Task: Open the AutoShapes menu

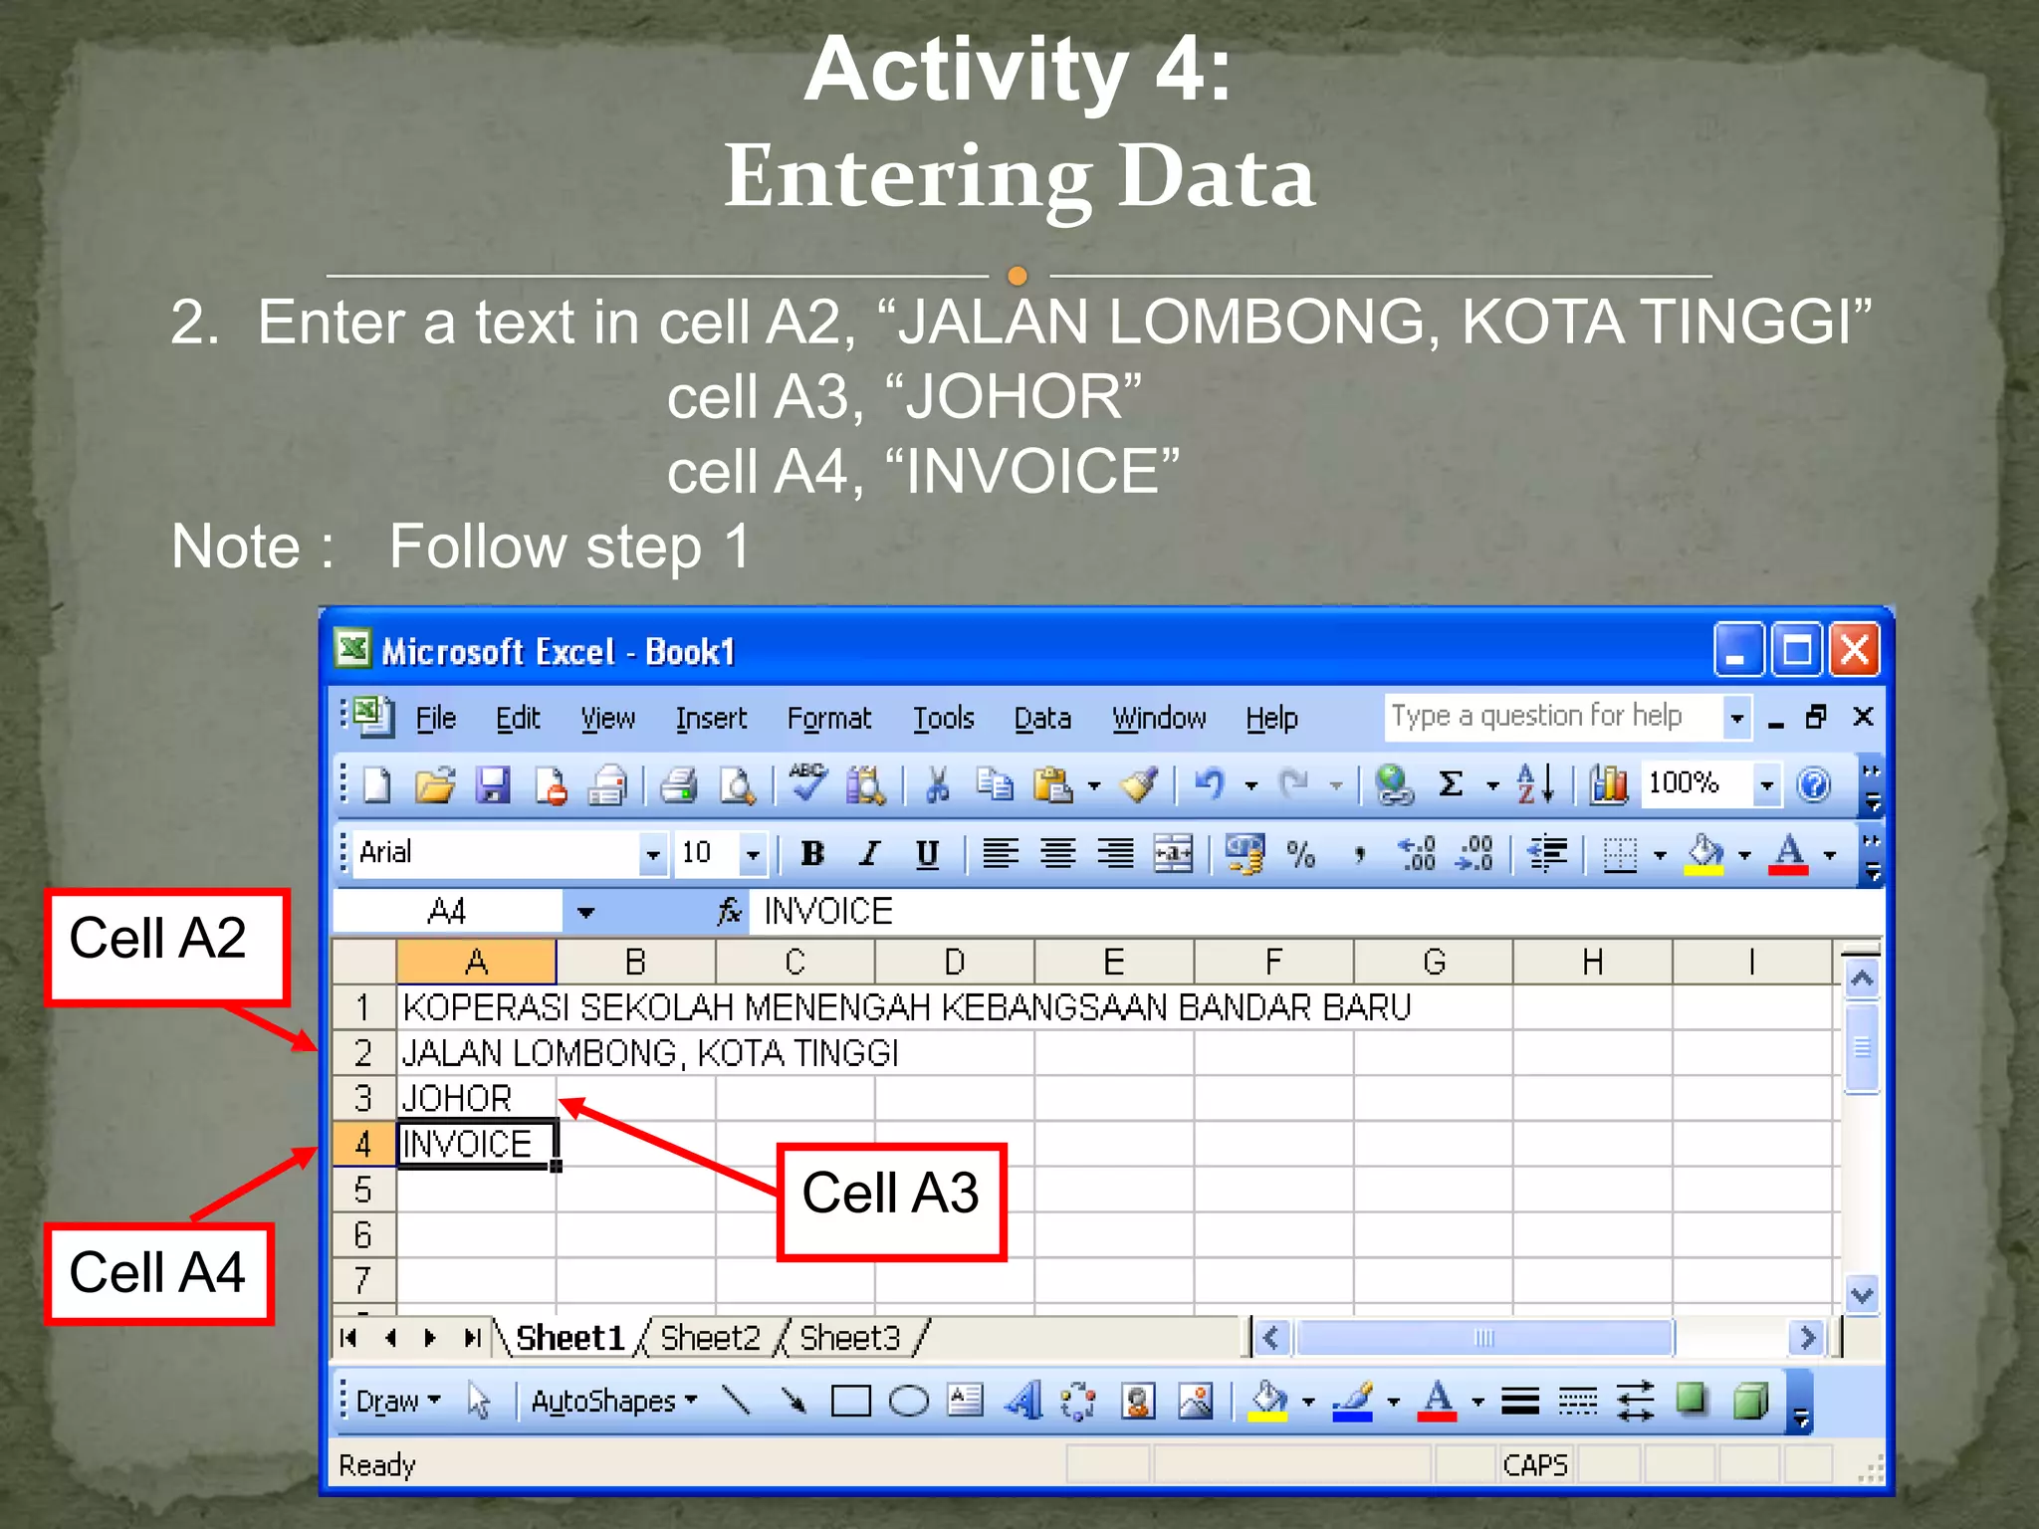Action: (x=613, y=1402)
